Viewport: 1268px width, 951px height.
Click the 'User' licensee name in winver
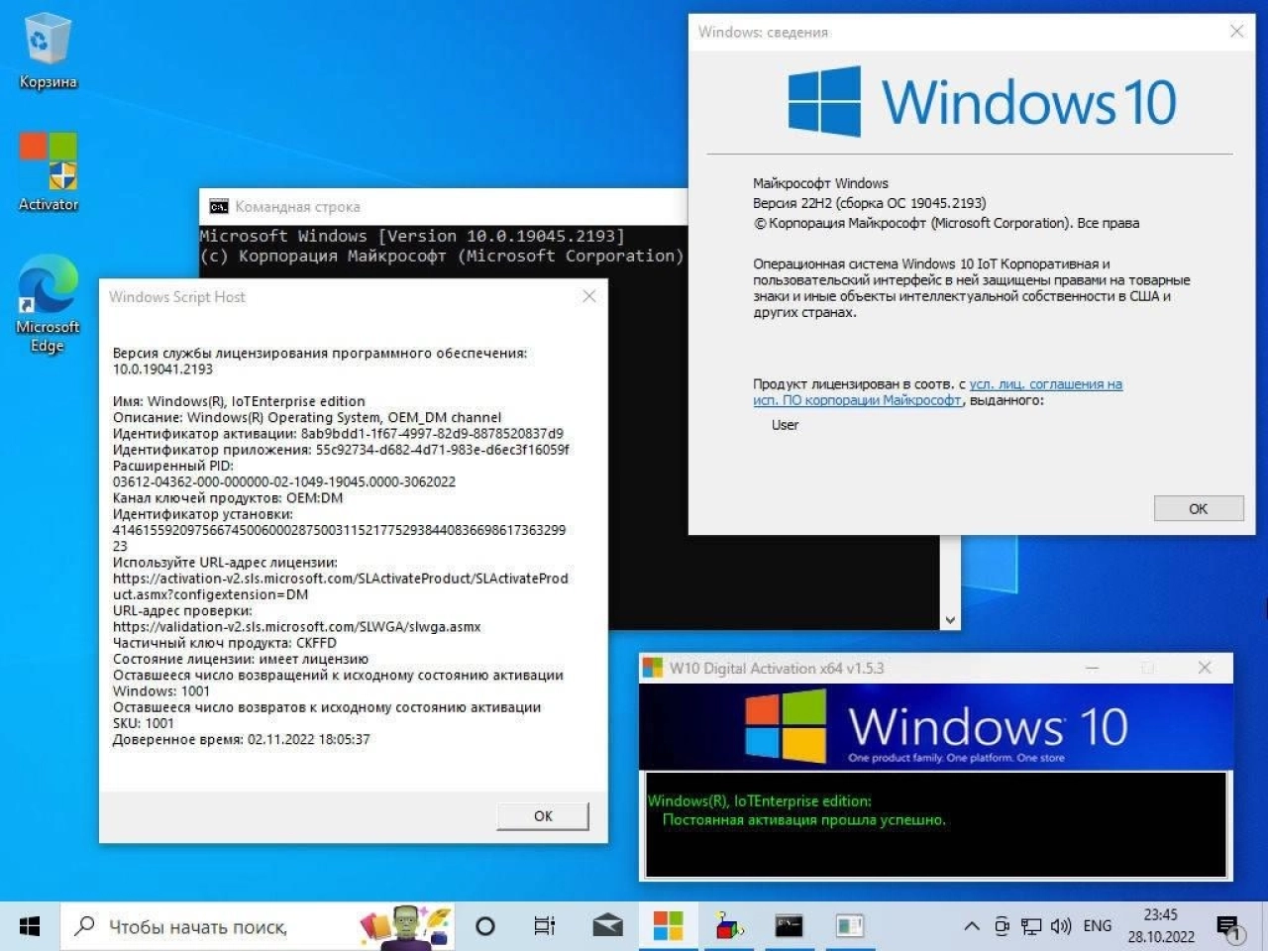tap(785, 425)
